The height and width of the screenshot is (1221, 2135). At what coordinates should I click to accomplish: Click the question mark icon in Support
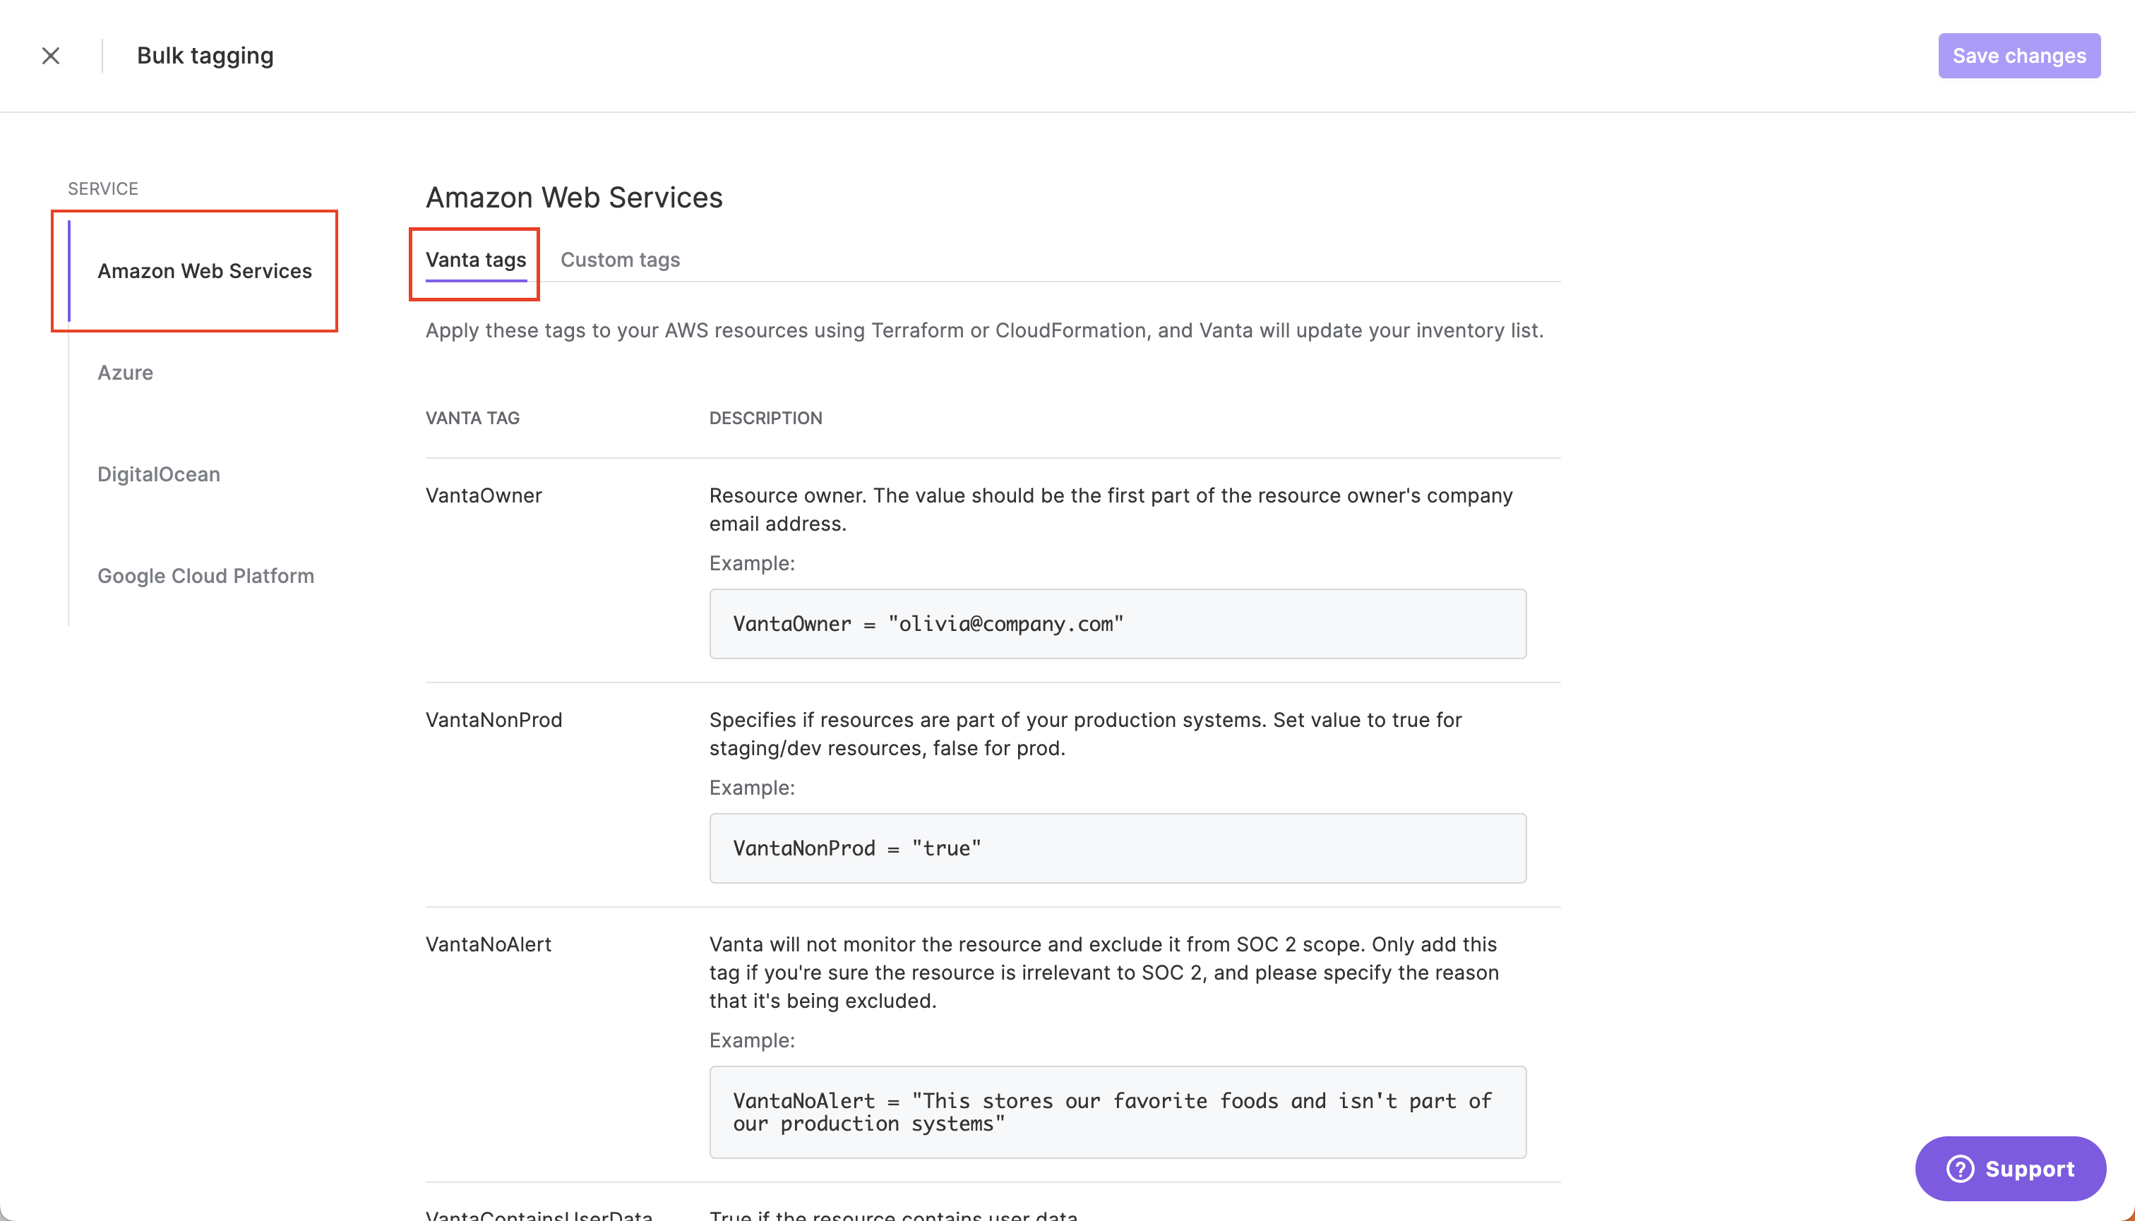click(x=1960, y=1168)
